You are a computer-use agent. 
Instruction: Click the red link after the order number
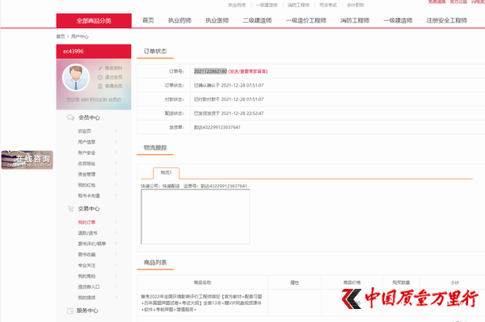(x=248, y=71)
